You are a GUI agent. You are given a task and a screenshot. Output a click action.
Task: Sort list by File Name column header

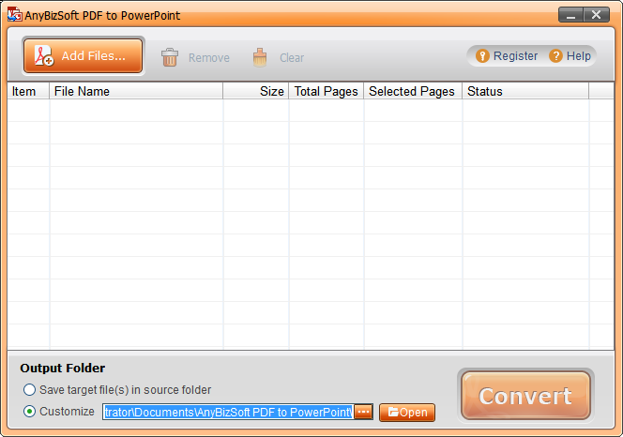(x=136, y=91)
